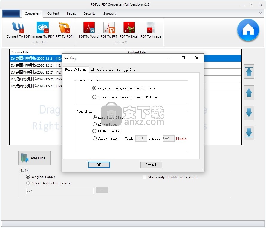Screen dimensions: 266x228
Task: Click the blue application menu button
Action: [11, 13]
